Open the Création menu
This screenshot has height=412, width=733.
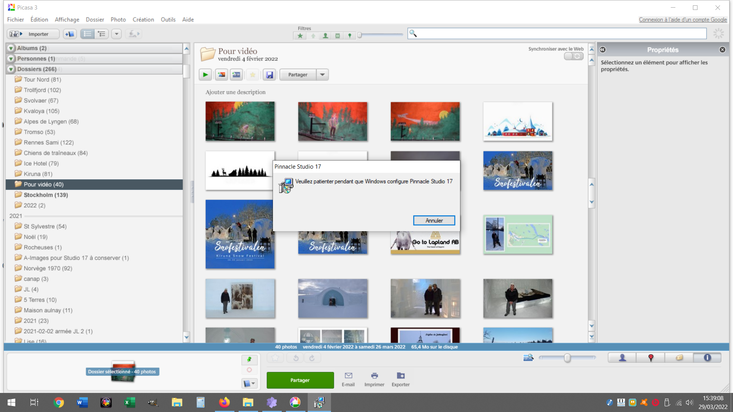[x=143, y=19]
